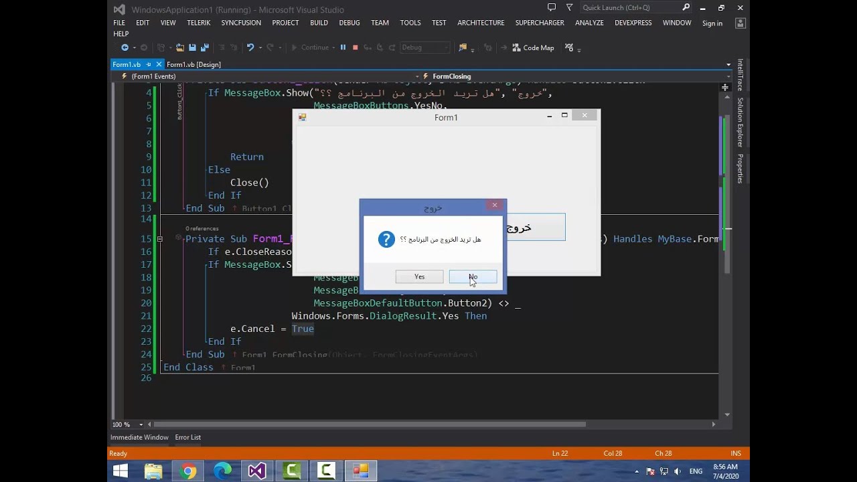Open Google Chrome from the taskbar
Screen dimensions: 857x482
pyautogui.click(x=188, y=471)
